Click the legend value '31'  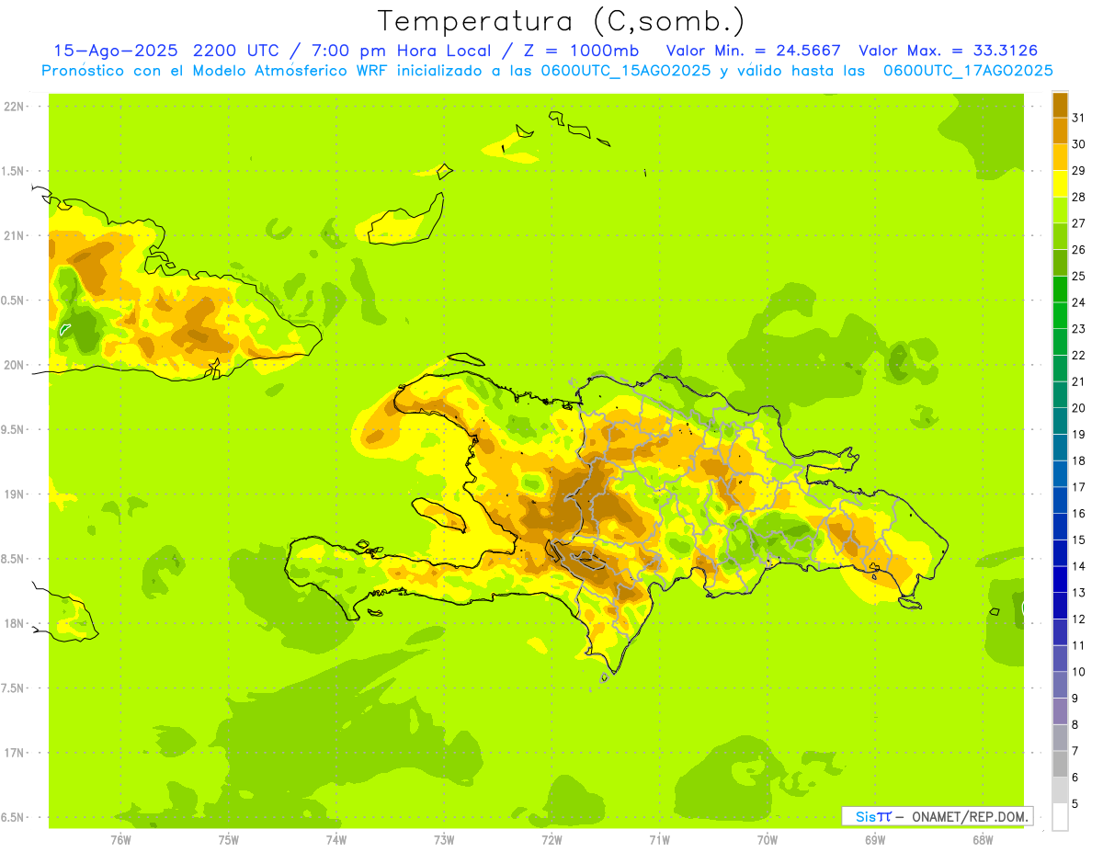(x=1079, y=118)
